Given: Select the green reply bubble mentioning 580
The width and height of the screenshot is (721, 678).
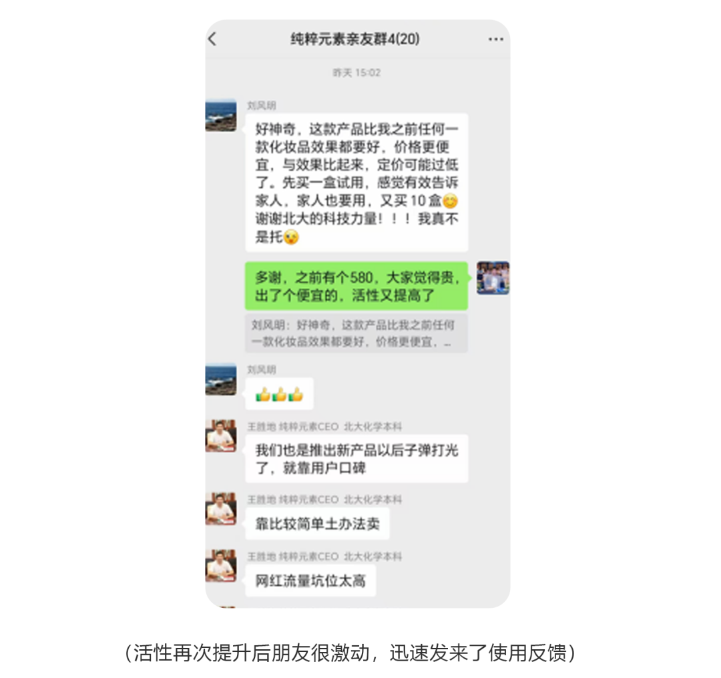Looking at the screenshot, I should pos(356,286).
